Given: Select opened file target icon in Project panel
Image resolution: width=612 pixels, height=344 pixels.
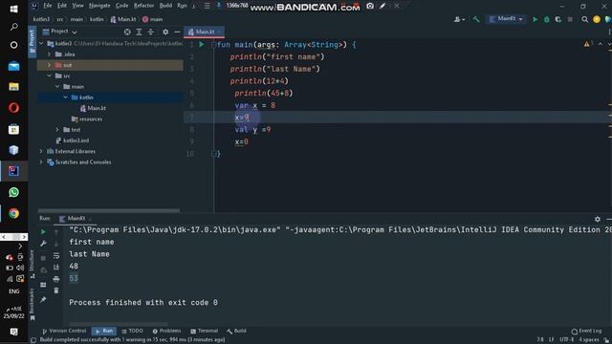Looking at the screenshot, I should coord(127,32).
